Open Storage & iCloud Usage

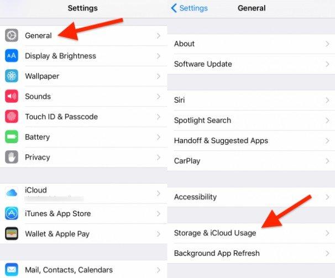tap(251, 233)
